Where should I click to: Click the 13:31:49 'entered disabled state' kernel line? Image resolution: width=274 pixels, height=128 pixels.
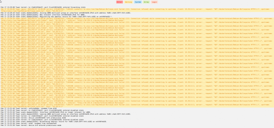[42, 110]
